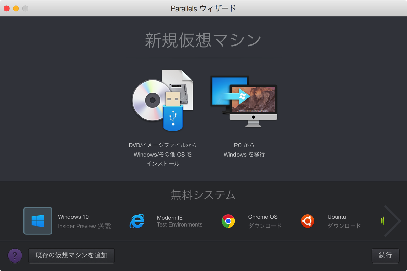407x271 pixels.
Task: Select the Modern.IE Internet Explorer icon
Action: point(137,221)
